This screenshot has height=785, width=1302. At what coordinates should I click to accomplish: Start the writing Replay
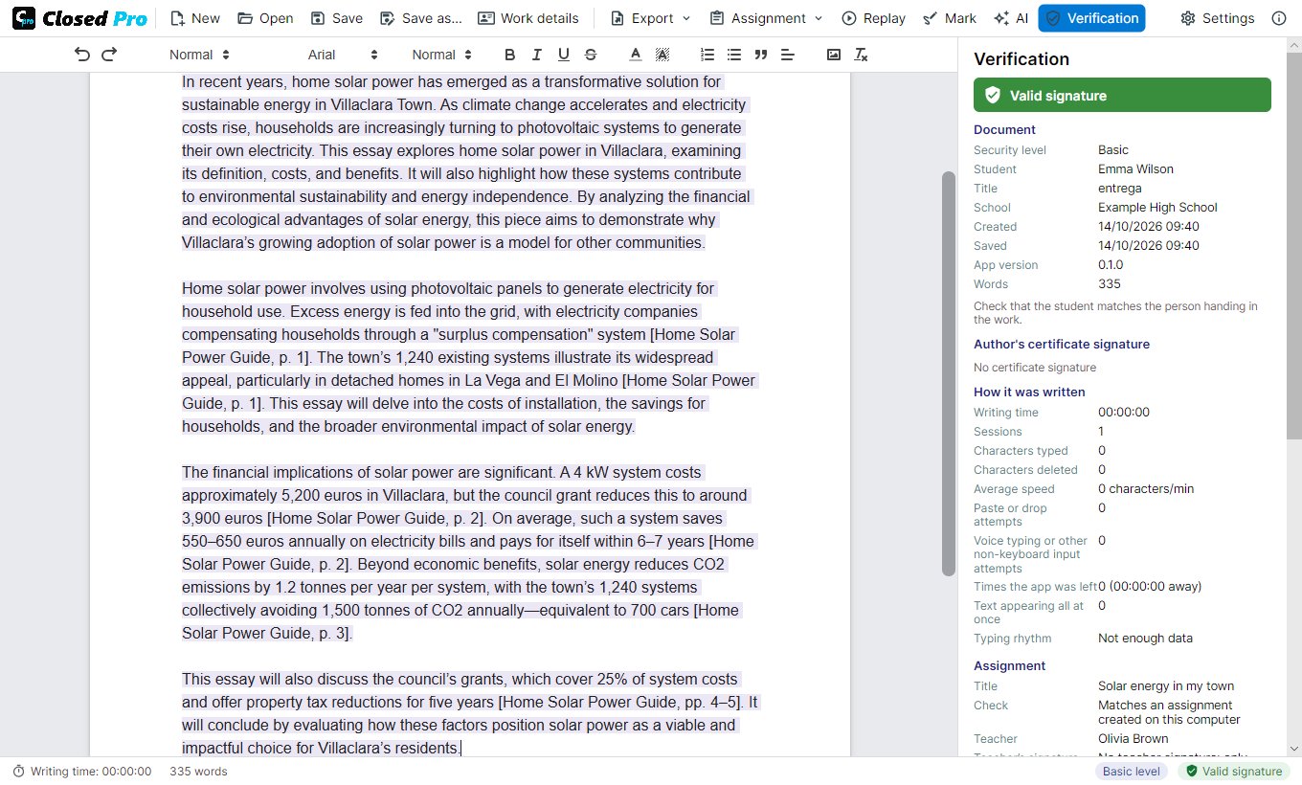pyautogui.click(x=873, y=18)
